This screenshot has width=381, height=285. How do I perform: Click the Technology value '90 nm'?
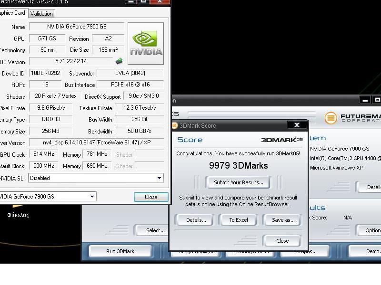[x=47, y=50]
